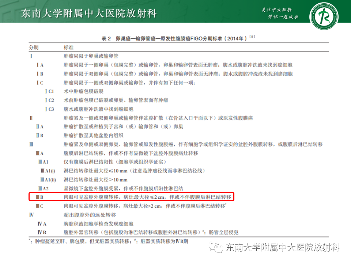Select the highlighted stage ⅢB label
This screenshot has width=351, height=263.
tap(39, 197)
